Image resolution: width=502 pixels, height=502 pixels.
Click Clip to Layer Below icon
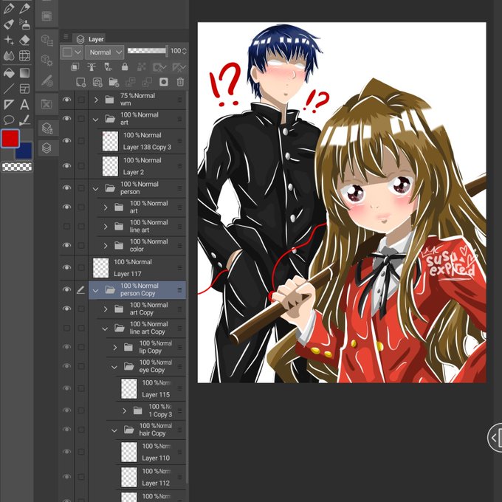click(x=75, y=67)
